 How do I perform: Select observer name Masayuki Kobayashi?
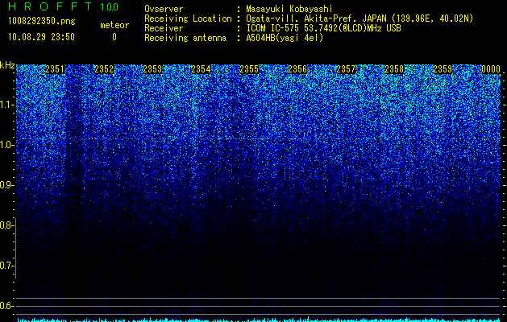coord(289,9)
